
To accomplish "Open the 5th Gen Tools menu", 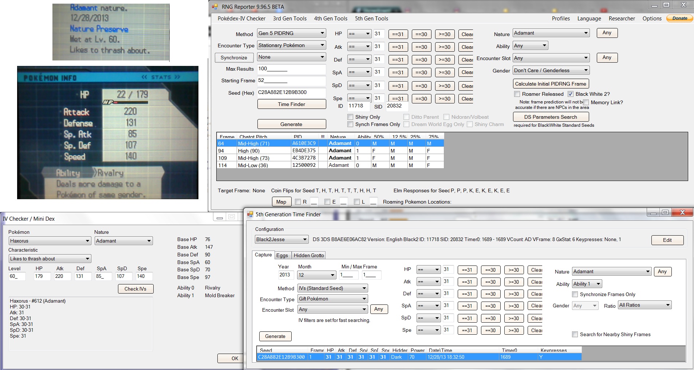I will tap(371, 19).
